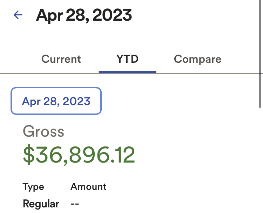Image resolution: width=263 pixels, height=213 pixels.
Task: Select the Regular earnings row label
Action: pyautogui.click(x=41, y=204)
